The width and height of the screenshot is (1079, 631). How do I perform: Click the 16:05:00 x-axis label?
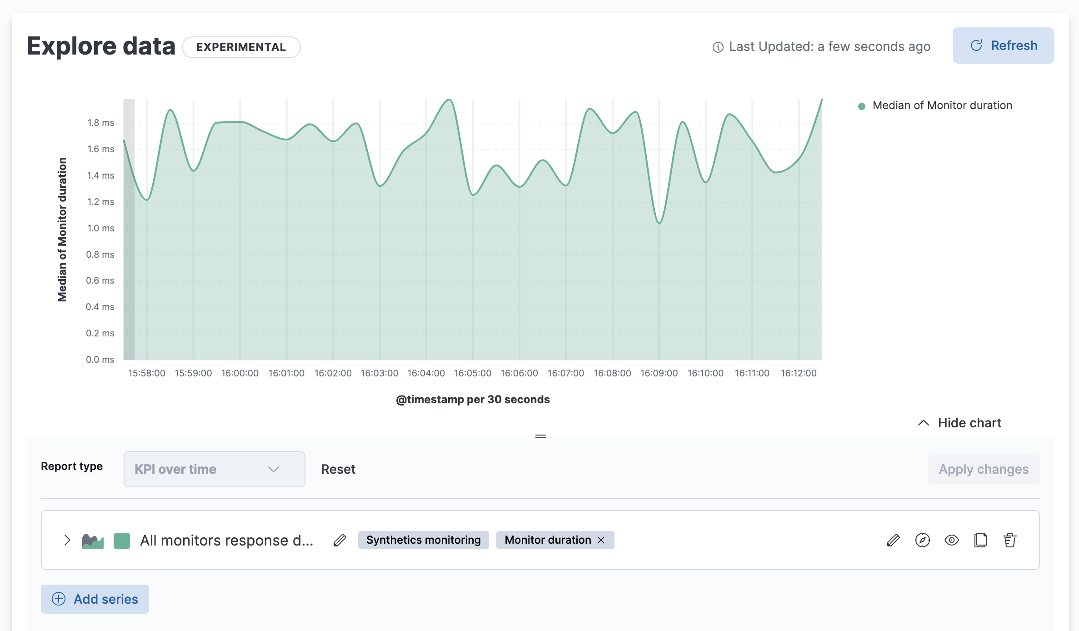[x=473, y=373]
